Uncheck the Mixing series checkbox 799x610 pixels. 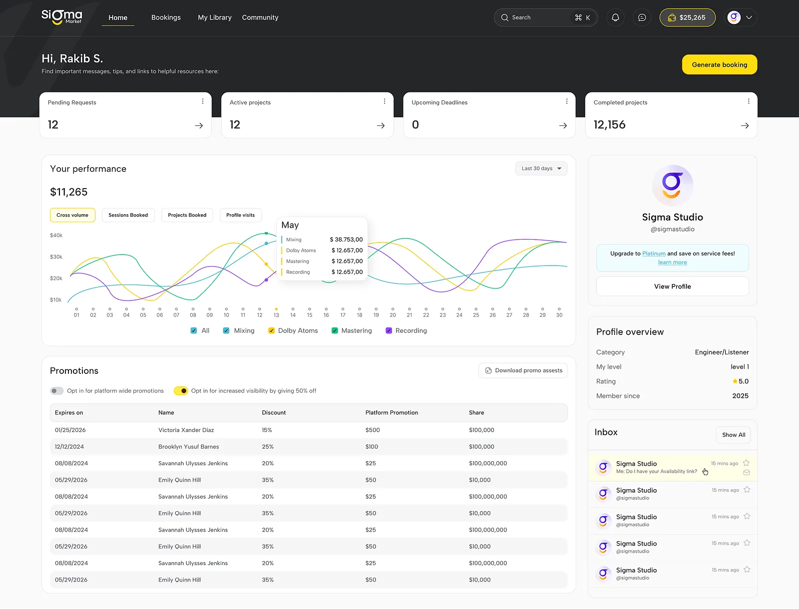[x=226, y=330]
